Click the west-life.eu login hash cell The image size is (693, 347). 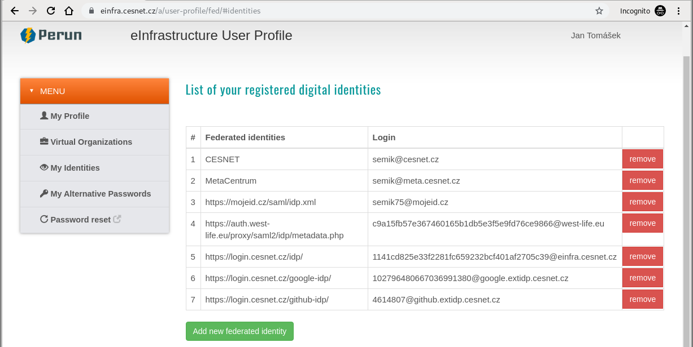pyautogui.click(x=495, y=229)
